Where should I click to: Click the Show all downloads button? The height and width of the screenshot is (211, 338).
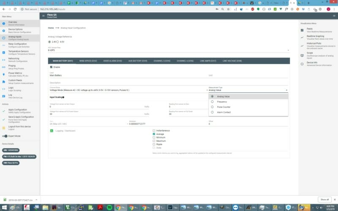coord(324,199)
